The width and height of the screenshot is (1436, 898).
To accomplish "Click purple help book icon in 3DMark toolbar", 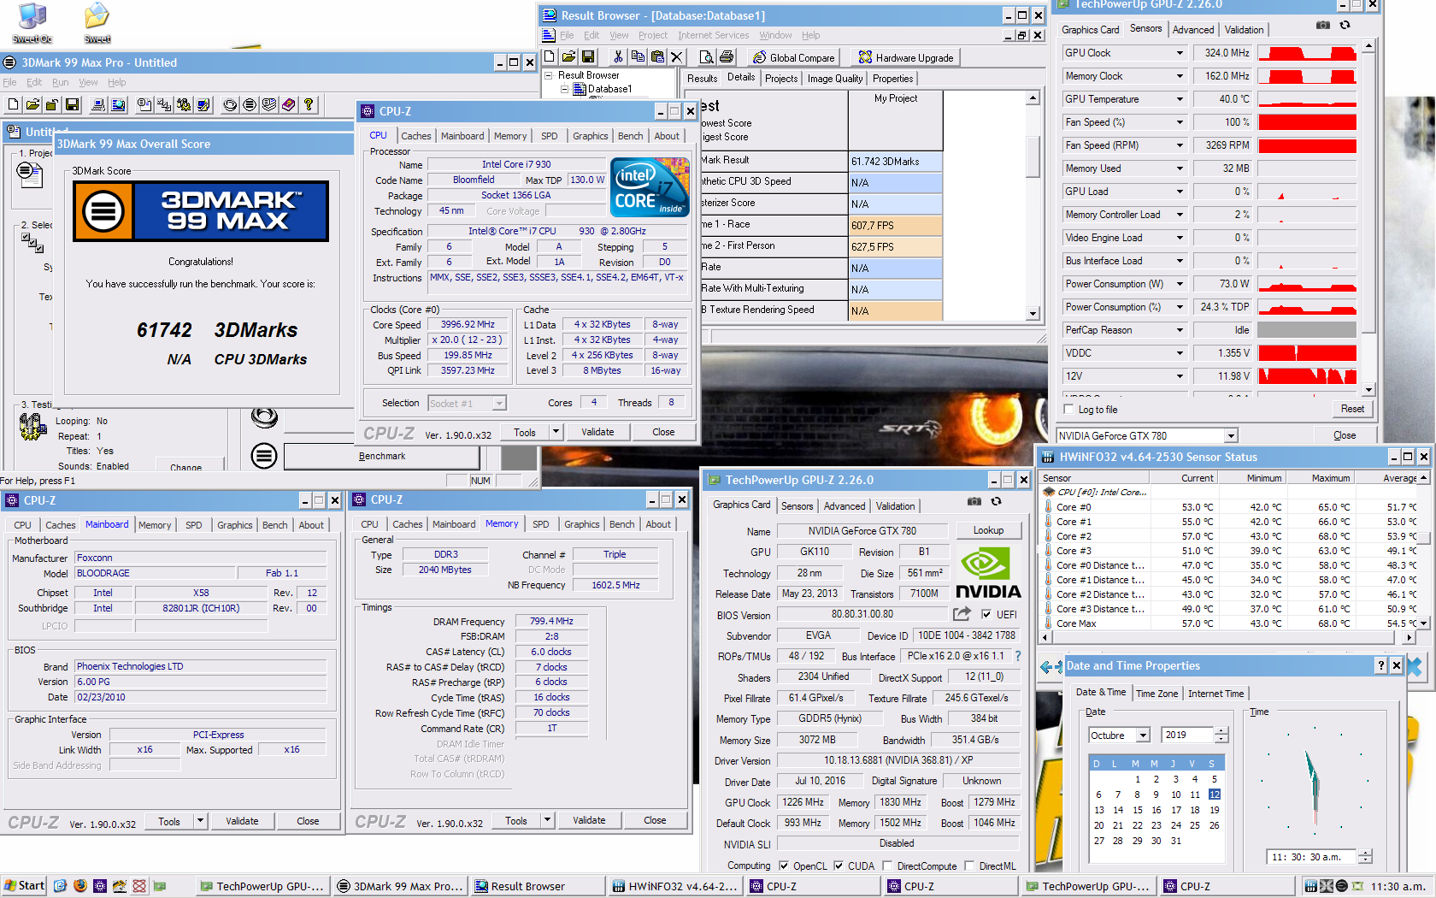I will pyautogui.click(x=289, y=104).
